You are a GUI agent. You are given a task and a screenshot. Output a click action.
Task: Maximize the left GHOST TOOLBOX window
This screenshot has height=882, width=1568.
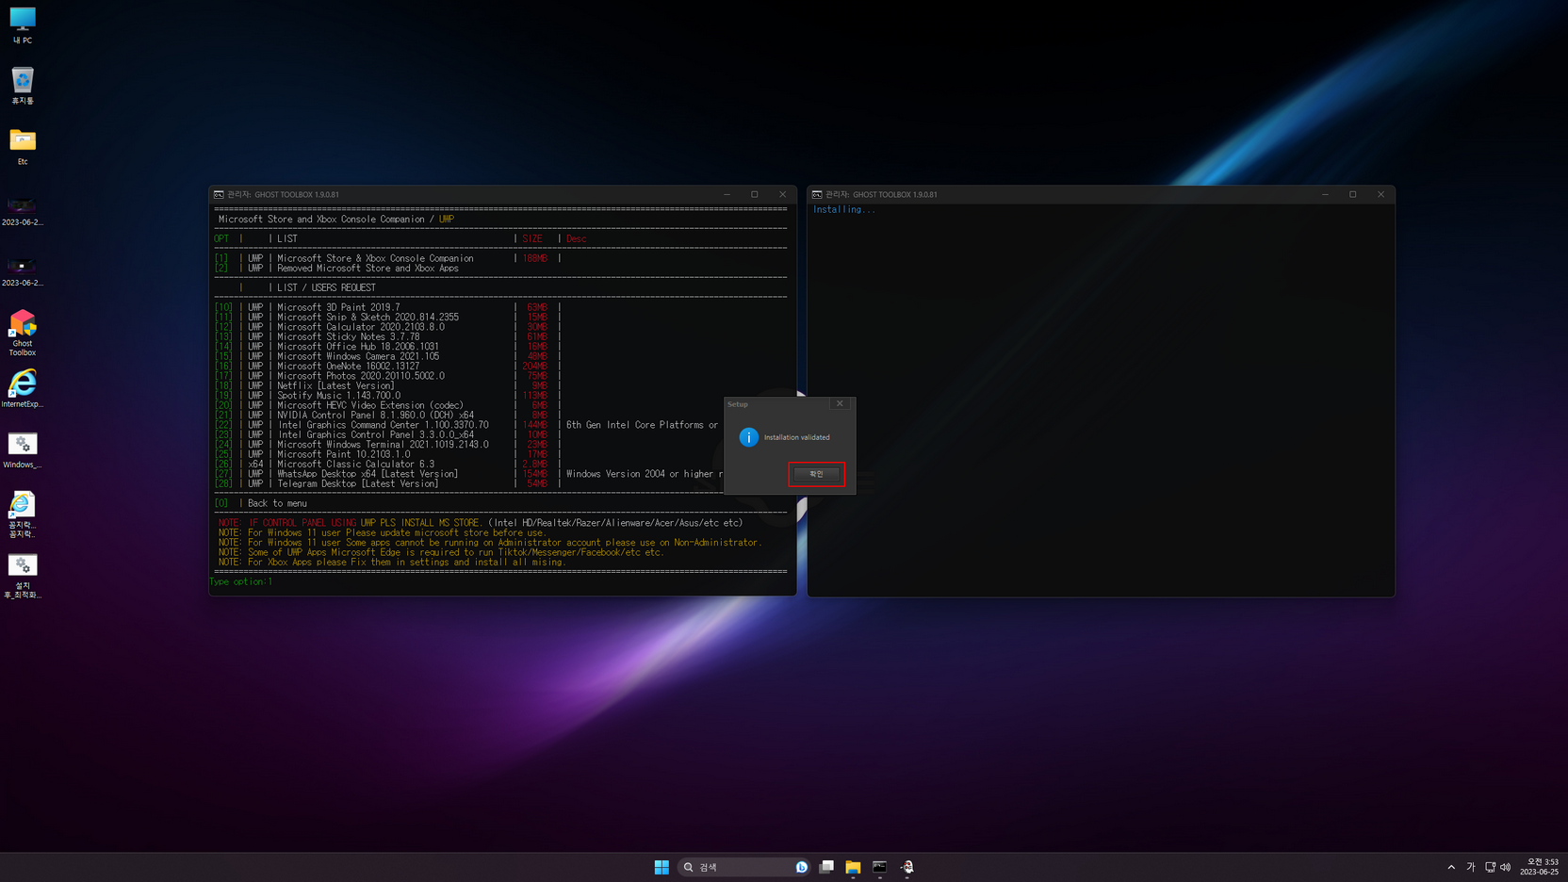point(755,194)
